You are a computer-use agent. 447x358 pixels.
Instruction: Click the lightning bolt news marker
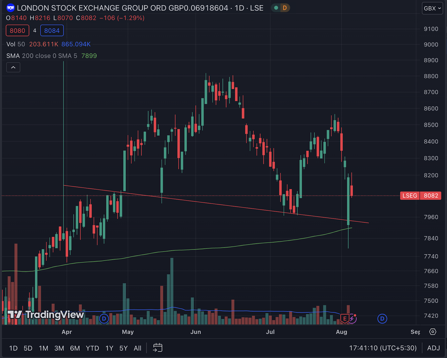coord(352,318)
